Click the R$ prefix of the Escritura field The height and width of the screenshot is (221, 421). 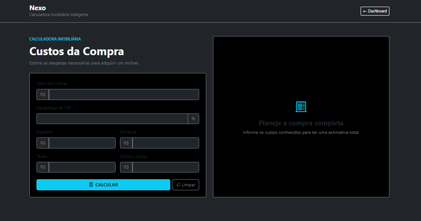click(x=126, y=143)
